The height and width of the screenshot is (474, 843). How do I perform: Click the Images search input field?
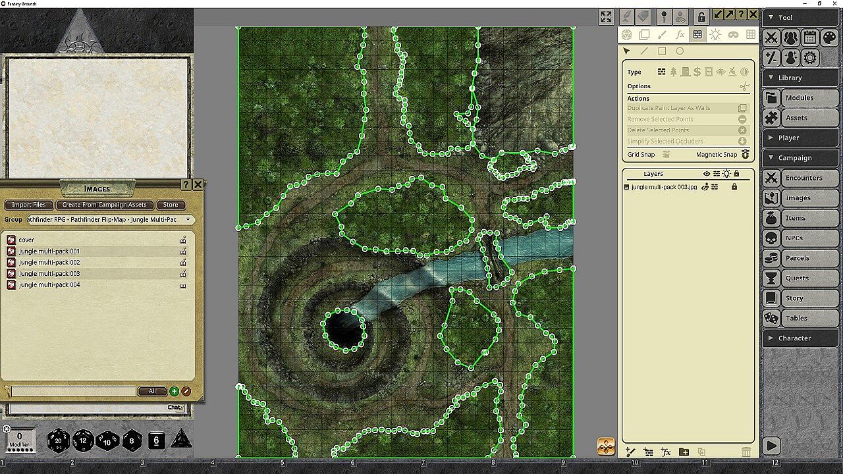74,391
